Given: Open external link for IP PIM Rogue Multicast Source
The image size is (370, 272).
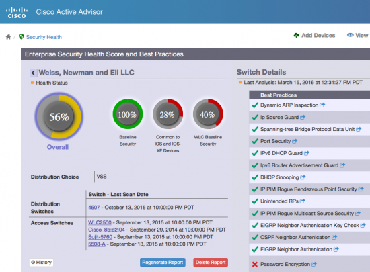Looking at the screenshot, I should (358, 214).
